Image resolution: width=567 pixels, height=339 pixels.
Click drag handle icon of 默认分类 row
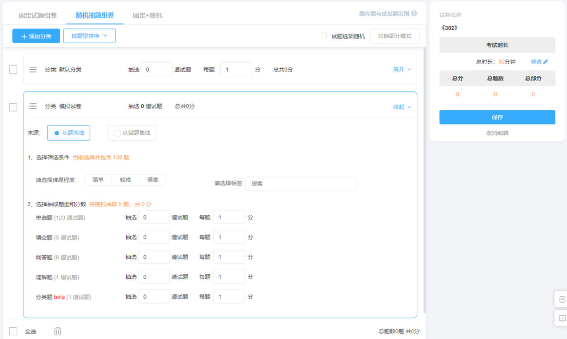[33, 69]
